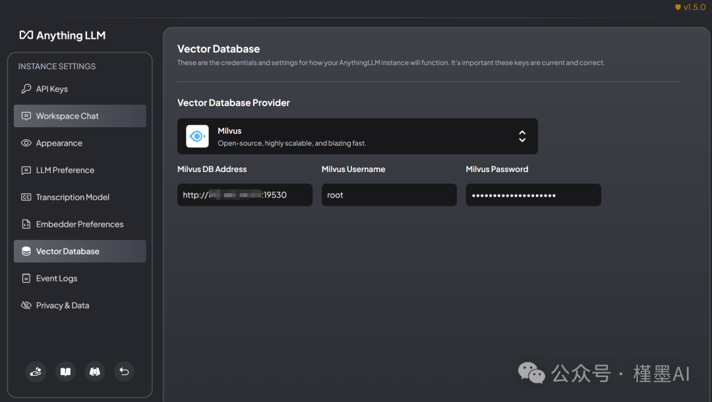Open LLM Preference page
Image resolution: width=712 pixels, height=402 pixels.
pos(80,170)
